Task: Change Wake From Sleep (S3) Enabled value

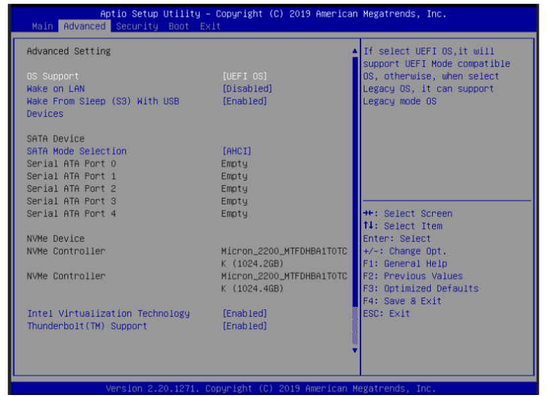Action: (244, 101)
